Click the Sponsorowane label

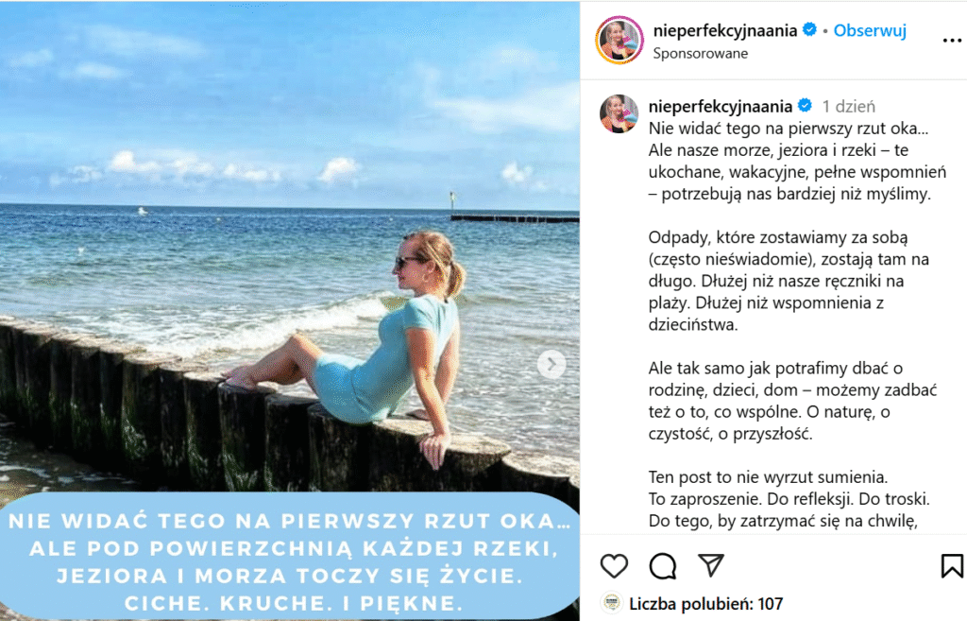pos(700,54)
